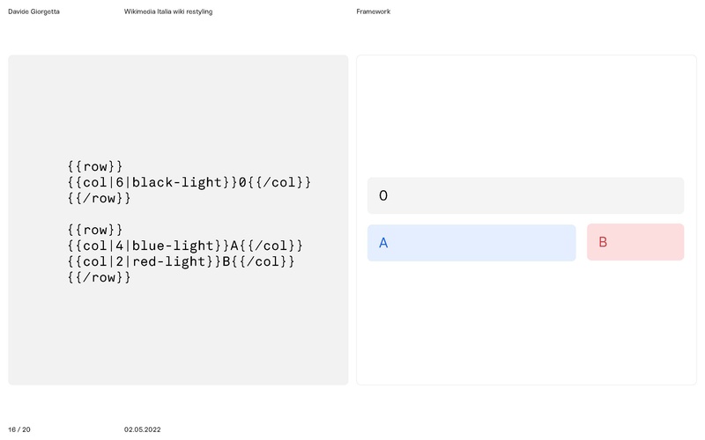705x440 pixels.
Task: Click the 16 / 20 page counter
Action: pos(19,429)
